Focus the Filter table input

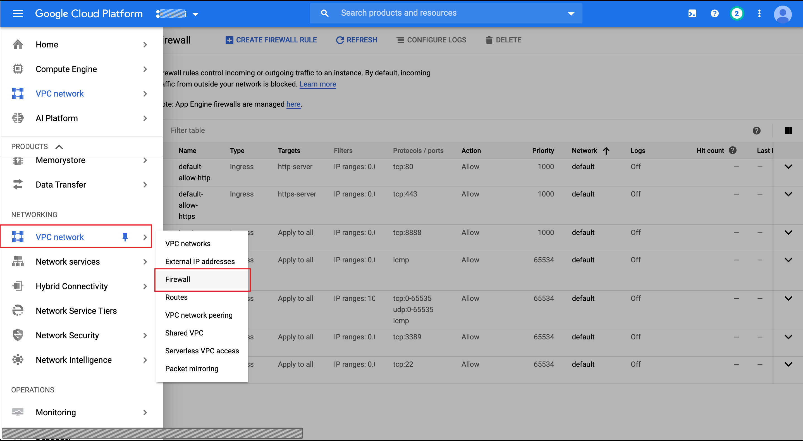tap(455, 131)
